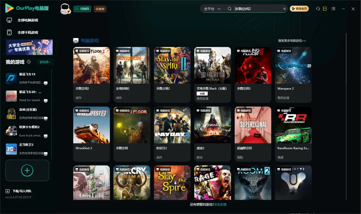Open the user avatar profile
Screen dimensions: 361x214
point(65,9)
